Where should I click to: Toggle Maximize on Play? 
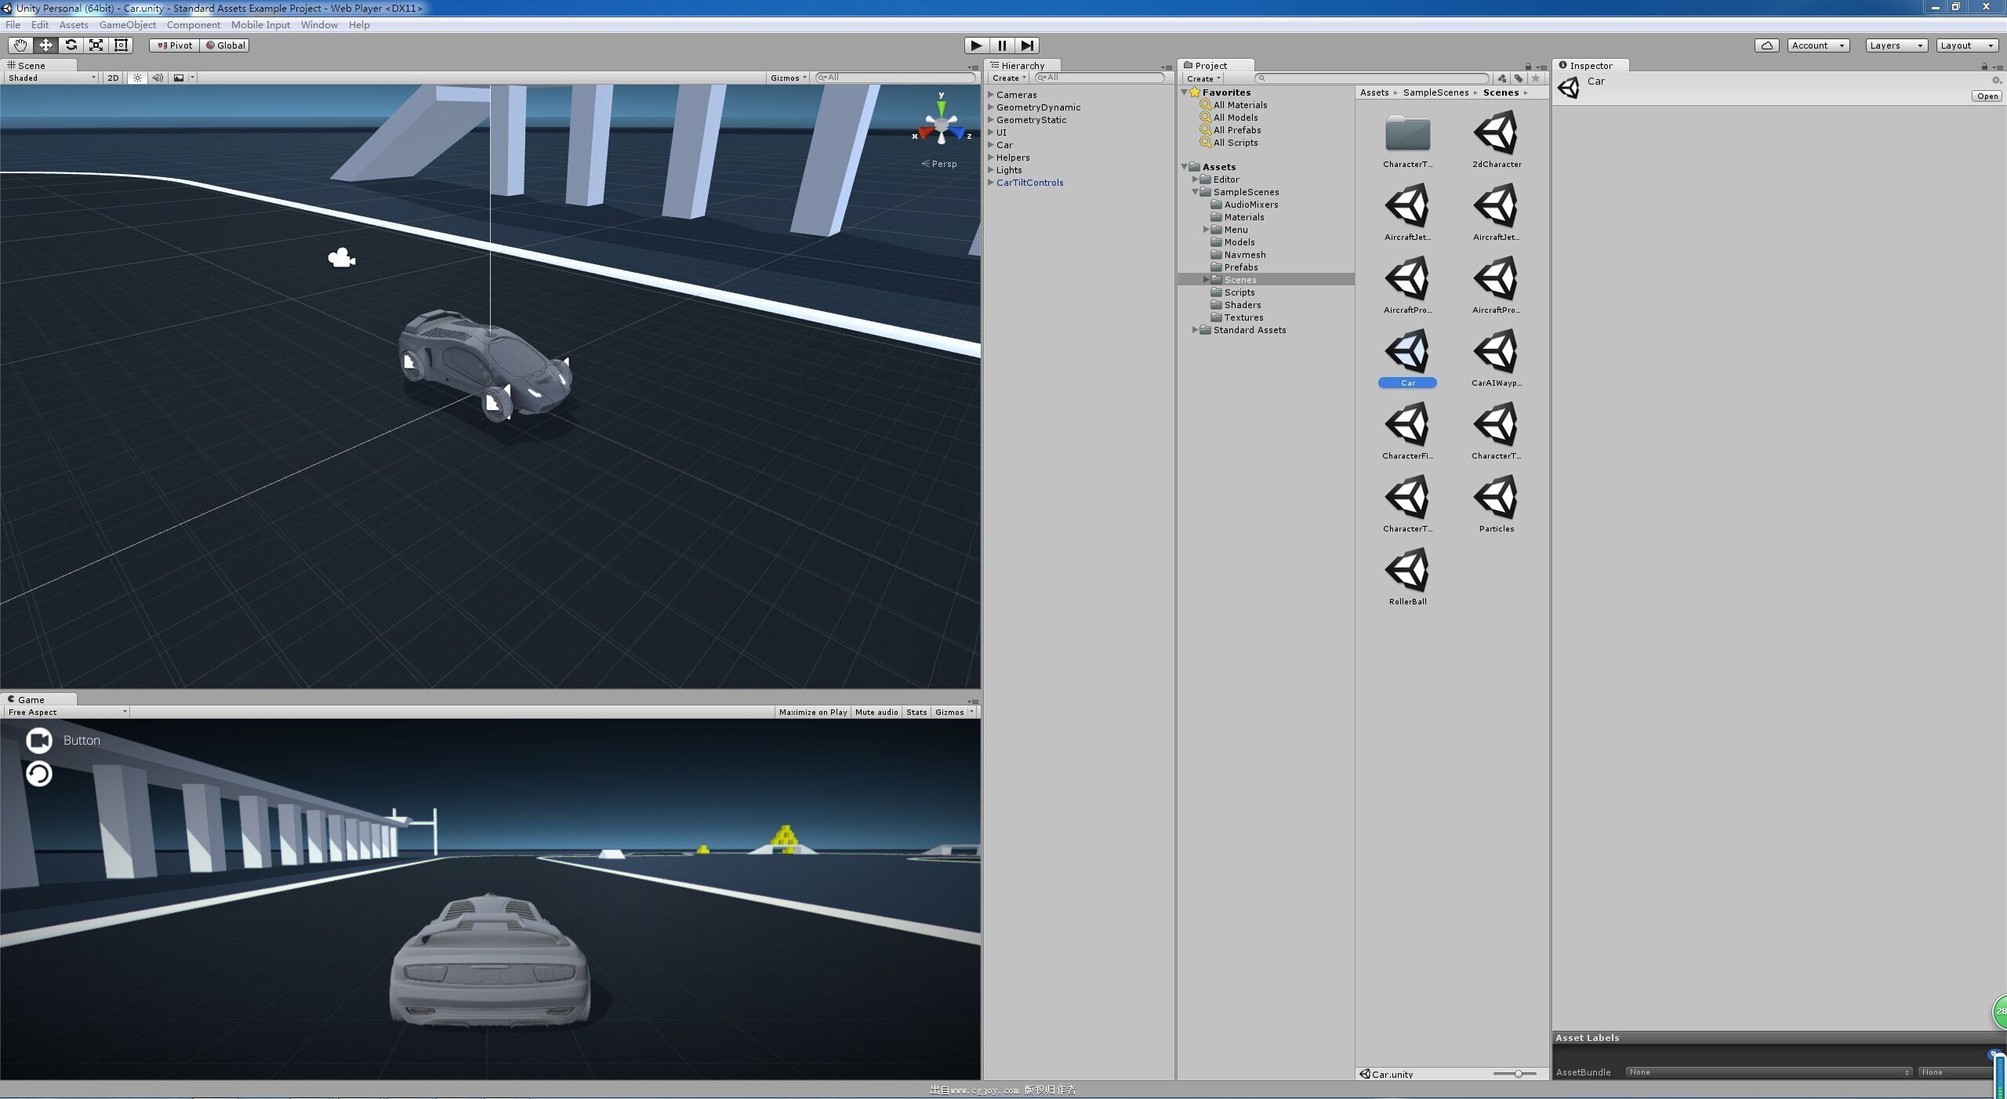(x=813, y=712)
